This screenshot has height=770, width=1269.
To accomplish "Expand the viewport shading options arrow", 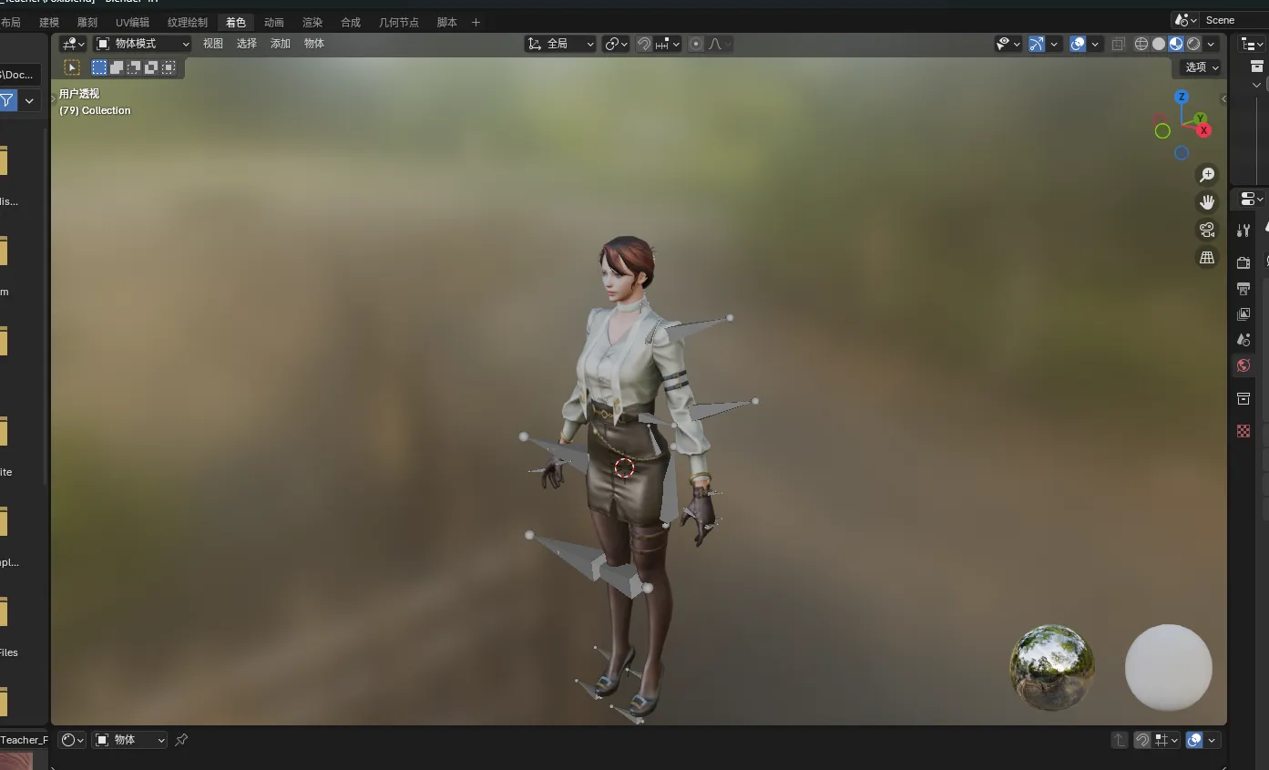I will (1212, 44).
